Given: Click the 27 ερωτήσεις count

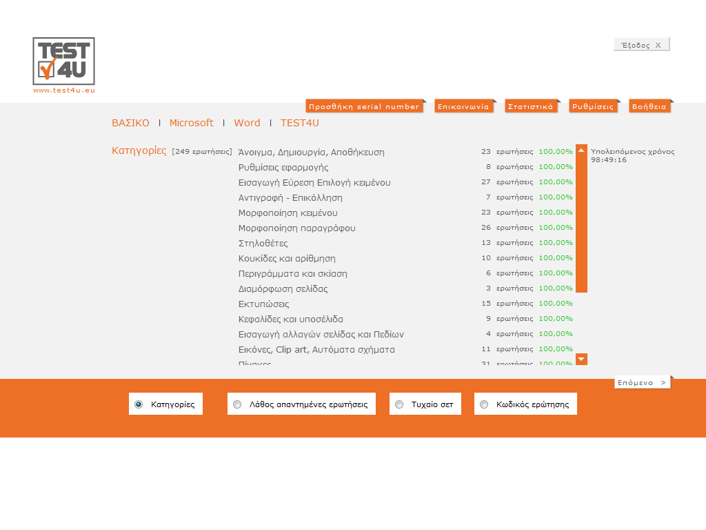Looking at the screenshot, I should point(507,182).
